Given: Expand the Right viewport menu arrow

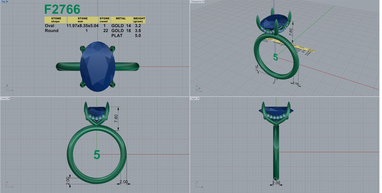Looking at the screenshot, I should (198, 98).
